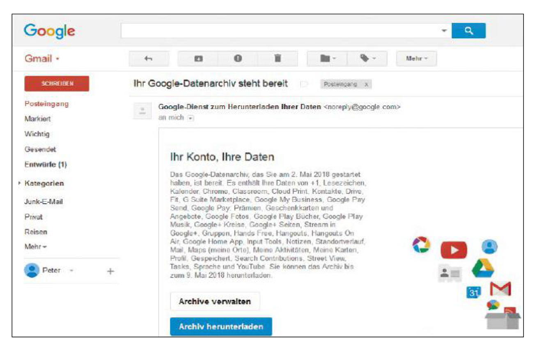Open the Move to folder dropdown

pos(327,59)
